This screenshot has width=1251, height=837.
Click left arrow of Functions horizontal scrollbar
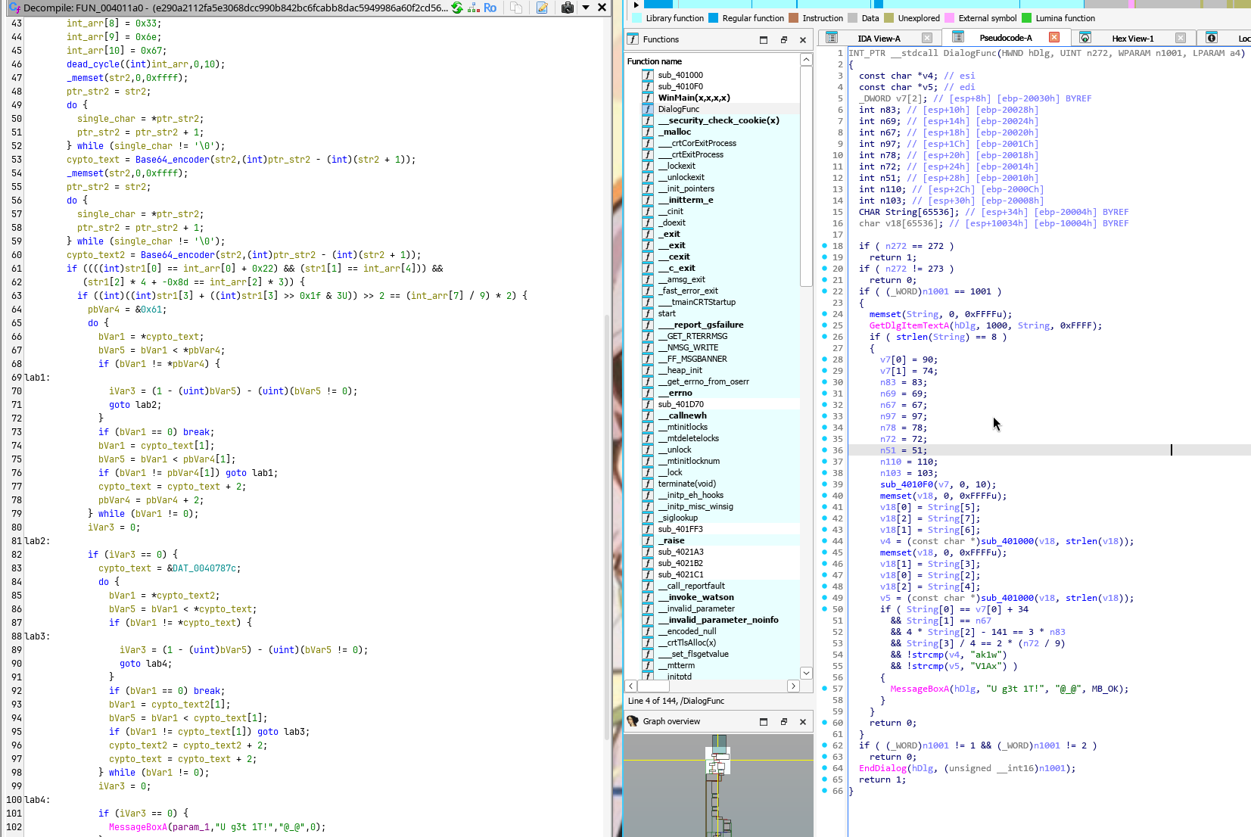point(631,686)
